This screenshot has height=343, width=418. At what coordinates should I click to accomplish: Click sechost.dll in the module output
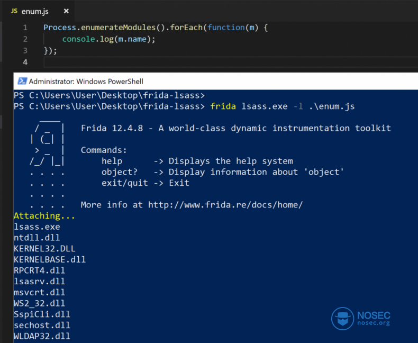(x=42, y=326)
